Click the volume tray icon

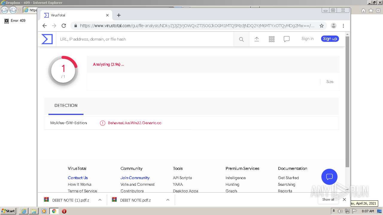340,211
